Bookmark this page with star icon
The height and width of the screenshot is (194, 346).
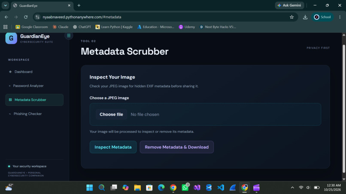pos(292,17)
